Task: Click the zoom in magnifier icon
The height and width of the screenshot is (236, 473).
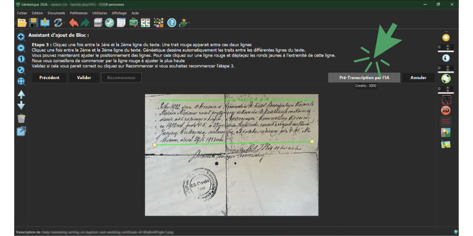Action: point(21,37)
